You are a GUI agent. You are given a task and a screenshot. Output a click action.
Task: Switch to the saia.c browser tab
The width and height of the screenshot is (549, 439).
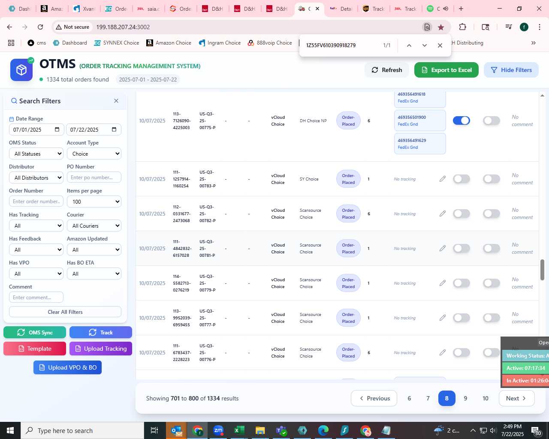coord(148,9)
